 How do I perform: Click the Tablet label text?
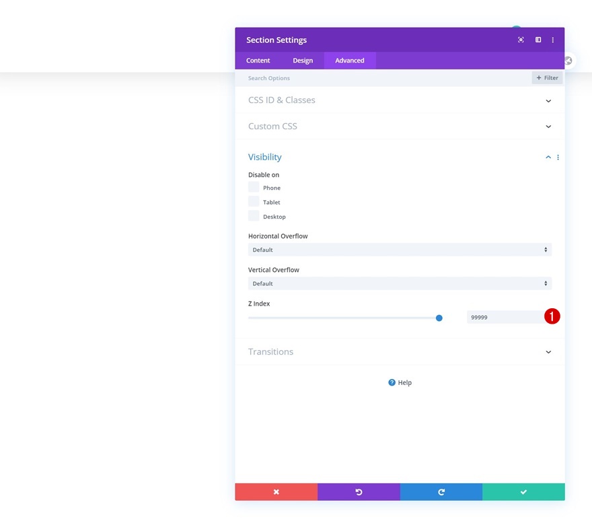click(x=272, y=202)
